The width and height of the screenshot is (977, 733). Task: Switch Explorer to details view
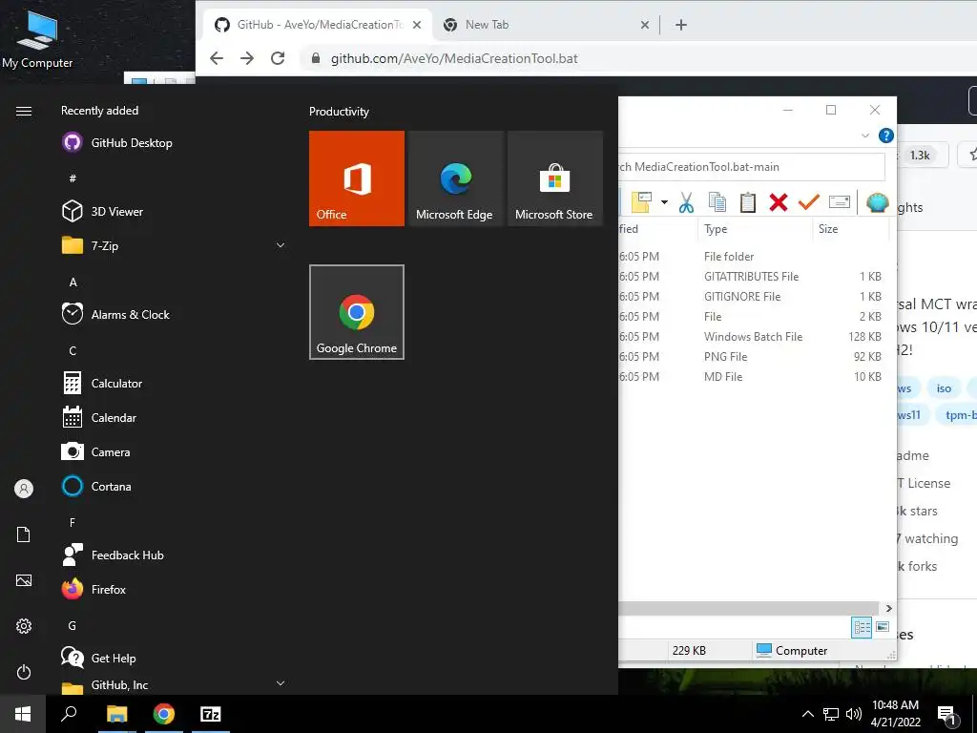[x=862, y=627]
